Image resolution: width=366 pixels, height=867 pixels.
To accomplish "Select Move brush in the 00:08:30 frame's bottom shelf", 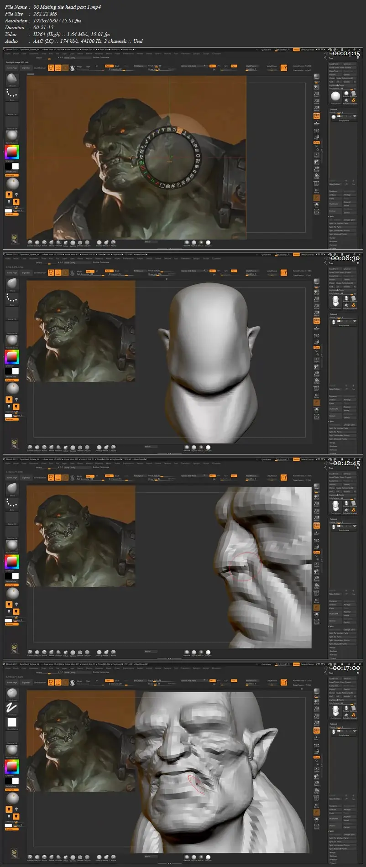I will 52,447.
